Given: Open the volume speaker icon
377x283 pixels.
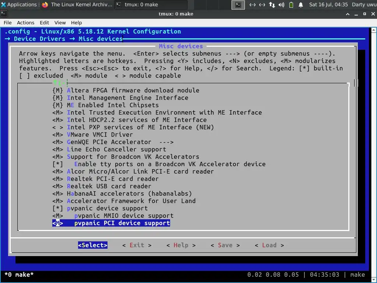Looking at the screenshot, I should pyautogui.click(x=281, y=4).
